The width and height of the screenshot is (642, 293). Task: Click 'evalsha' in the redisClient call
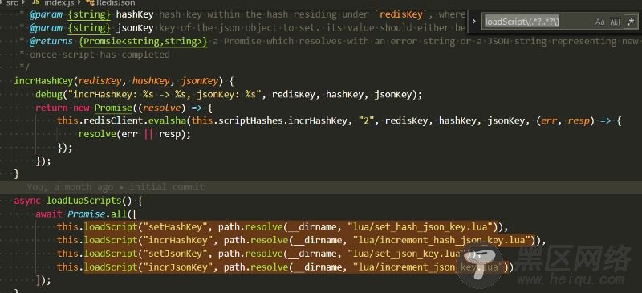tap(166, 121)
